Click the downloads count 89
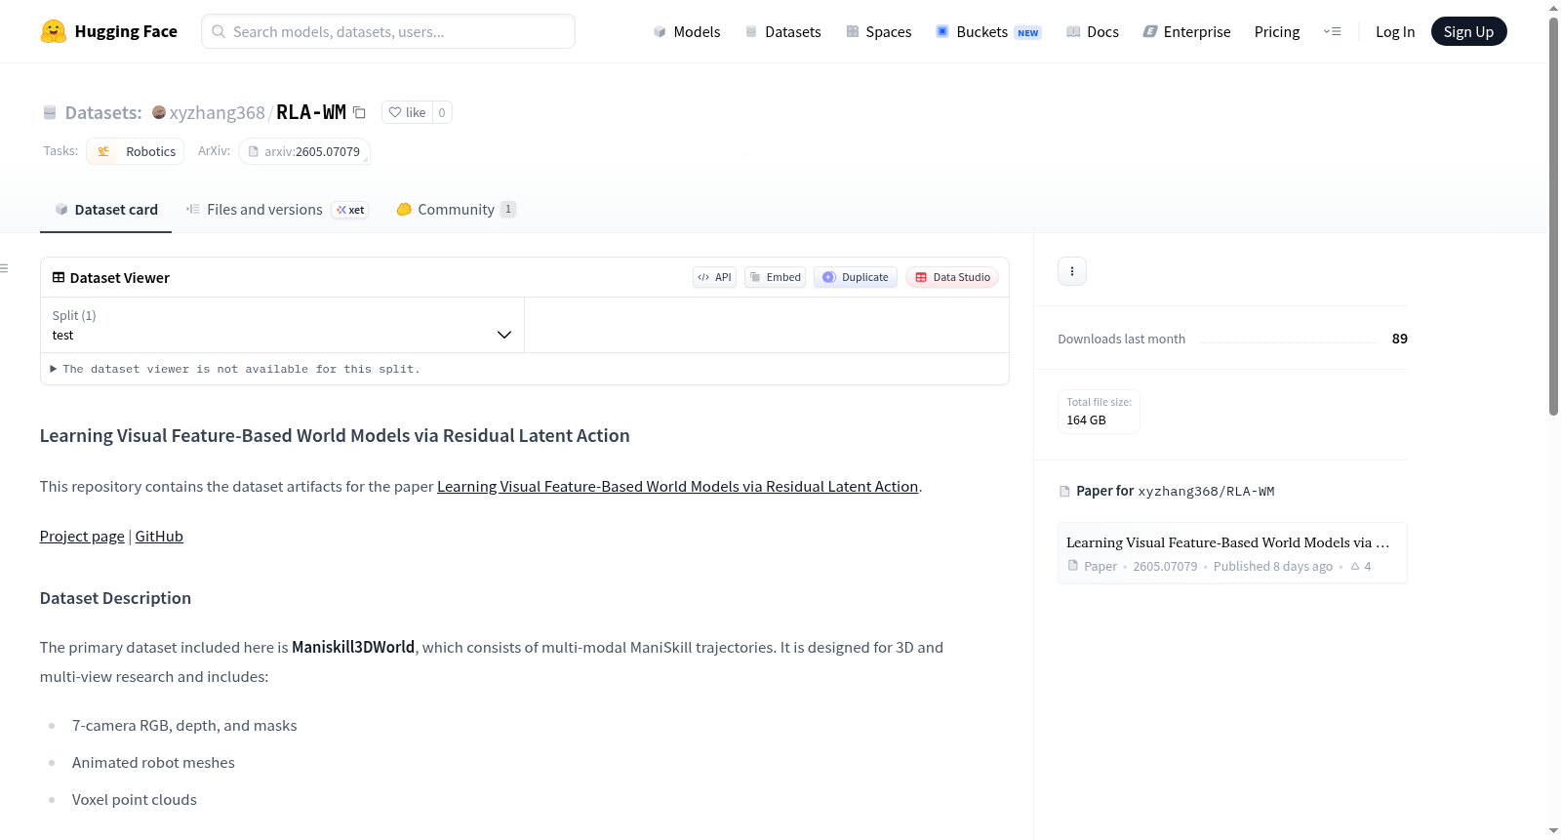1561x840 pixels. [x=1400, y=339]
